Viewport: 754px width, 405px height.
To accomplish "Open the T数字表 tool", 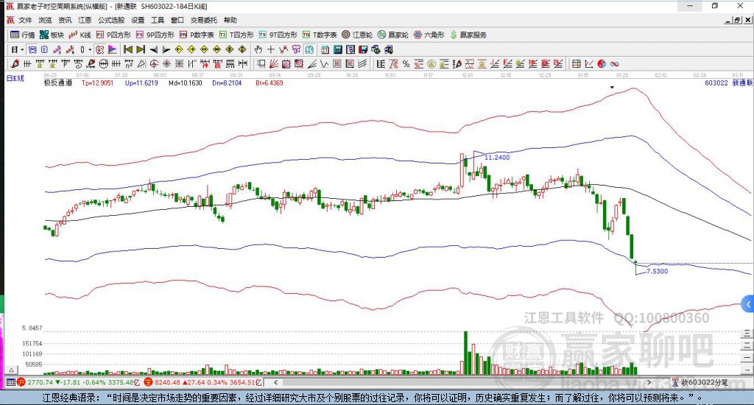I will (320, 35).
